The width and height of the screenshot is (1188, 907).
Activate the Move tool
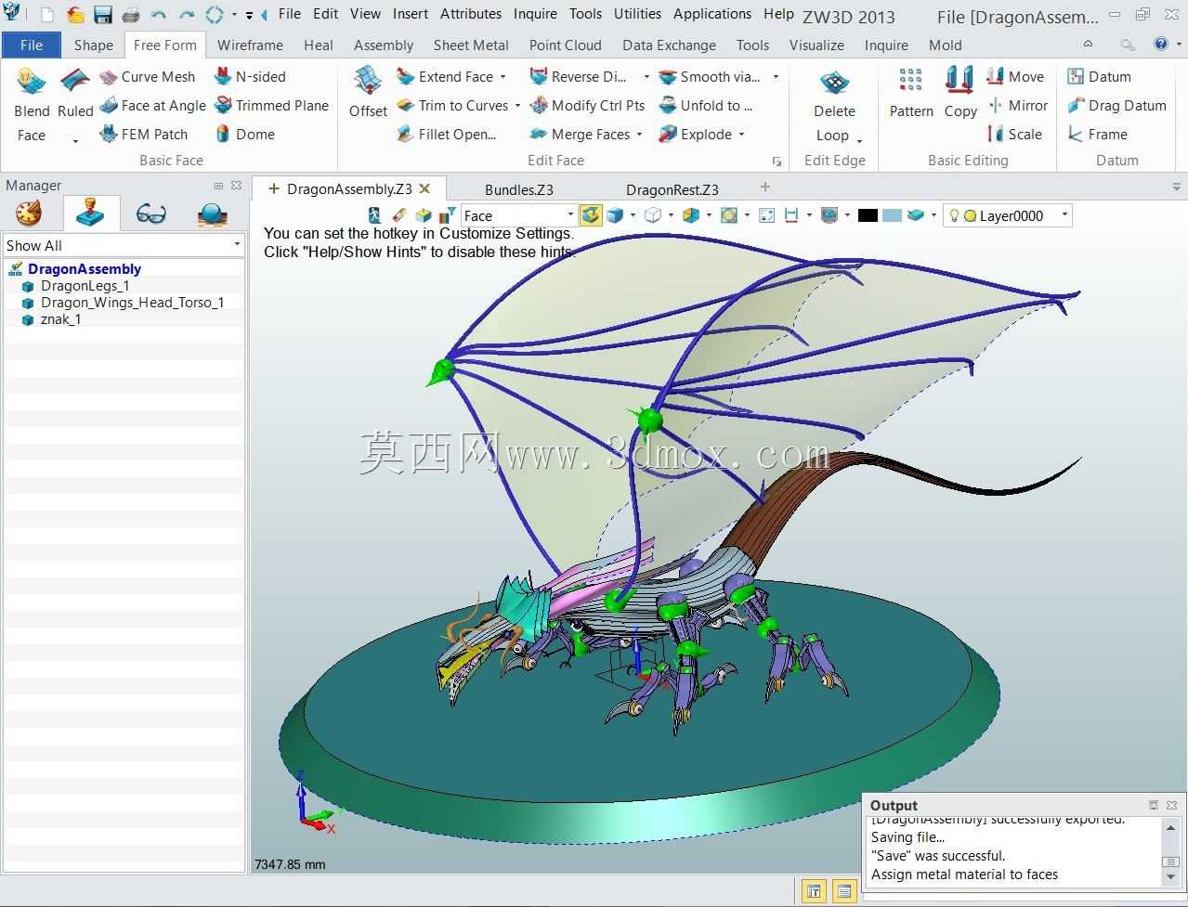click(x=1015, y=77)
